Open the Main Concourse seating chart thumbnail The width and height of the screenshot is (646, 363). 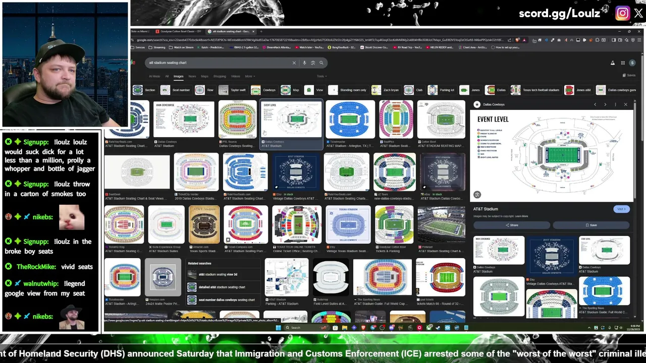(x=184, y=119)
